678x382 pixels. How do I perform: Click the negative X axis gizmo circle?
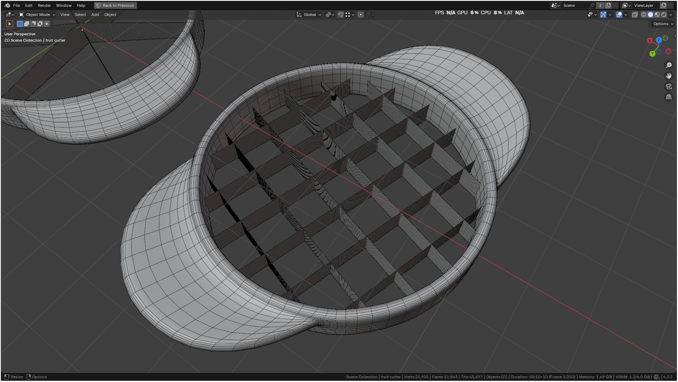pyautogui.click(x=668, y=52)
